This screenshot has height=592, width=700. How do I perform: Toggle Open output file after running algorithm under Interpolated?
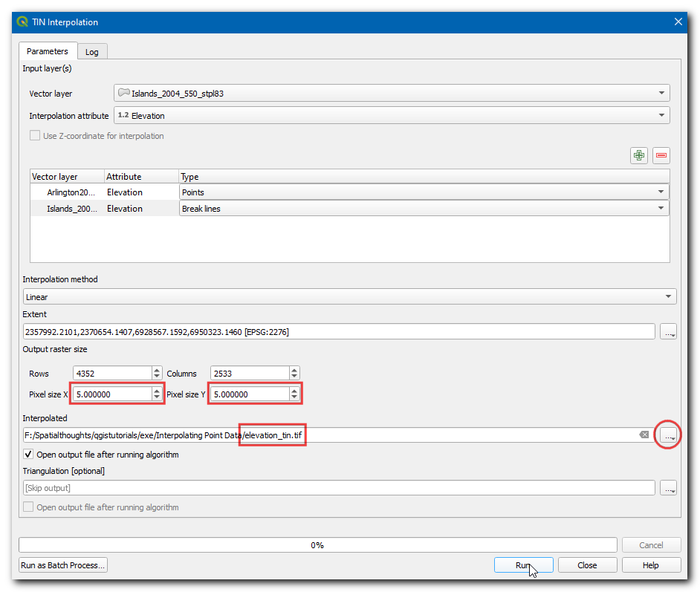[x=29, y=455]
